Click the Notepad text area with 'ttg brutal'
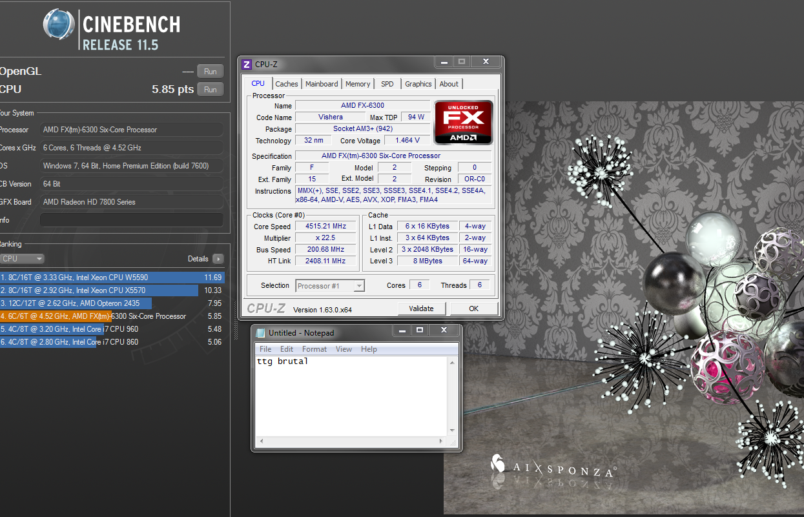The width and height of the screenshot is (804, 517). tap(351, 396)
